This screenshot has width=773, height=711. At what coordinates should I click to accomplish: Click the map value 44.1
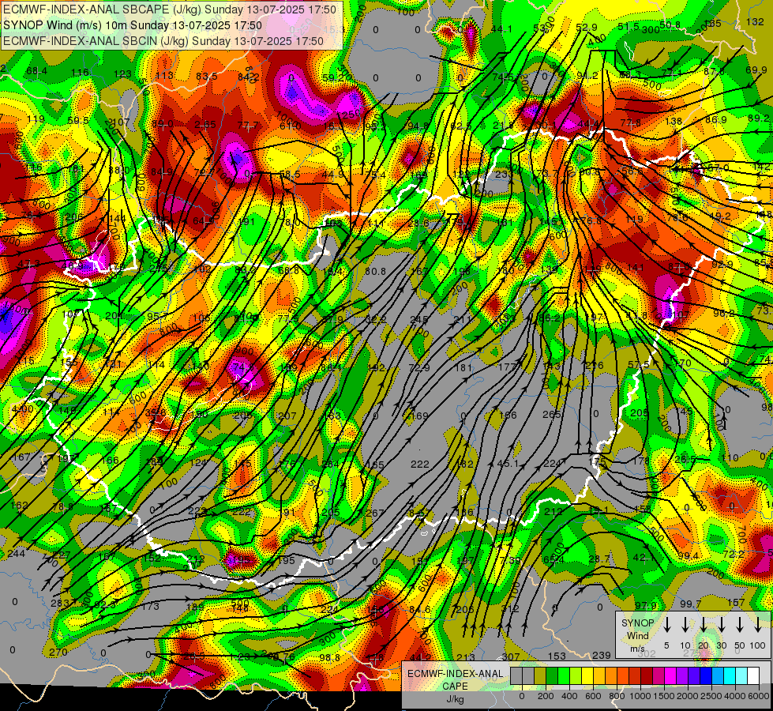coord(501,29)
